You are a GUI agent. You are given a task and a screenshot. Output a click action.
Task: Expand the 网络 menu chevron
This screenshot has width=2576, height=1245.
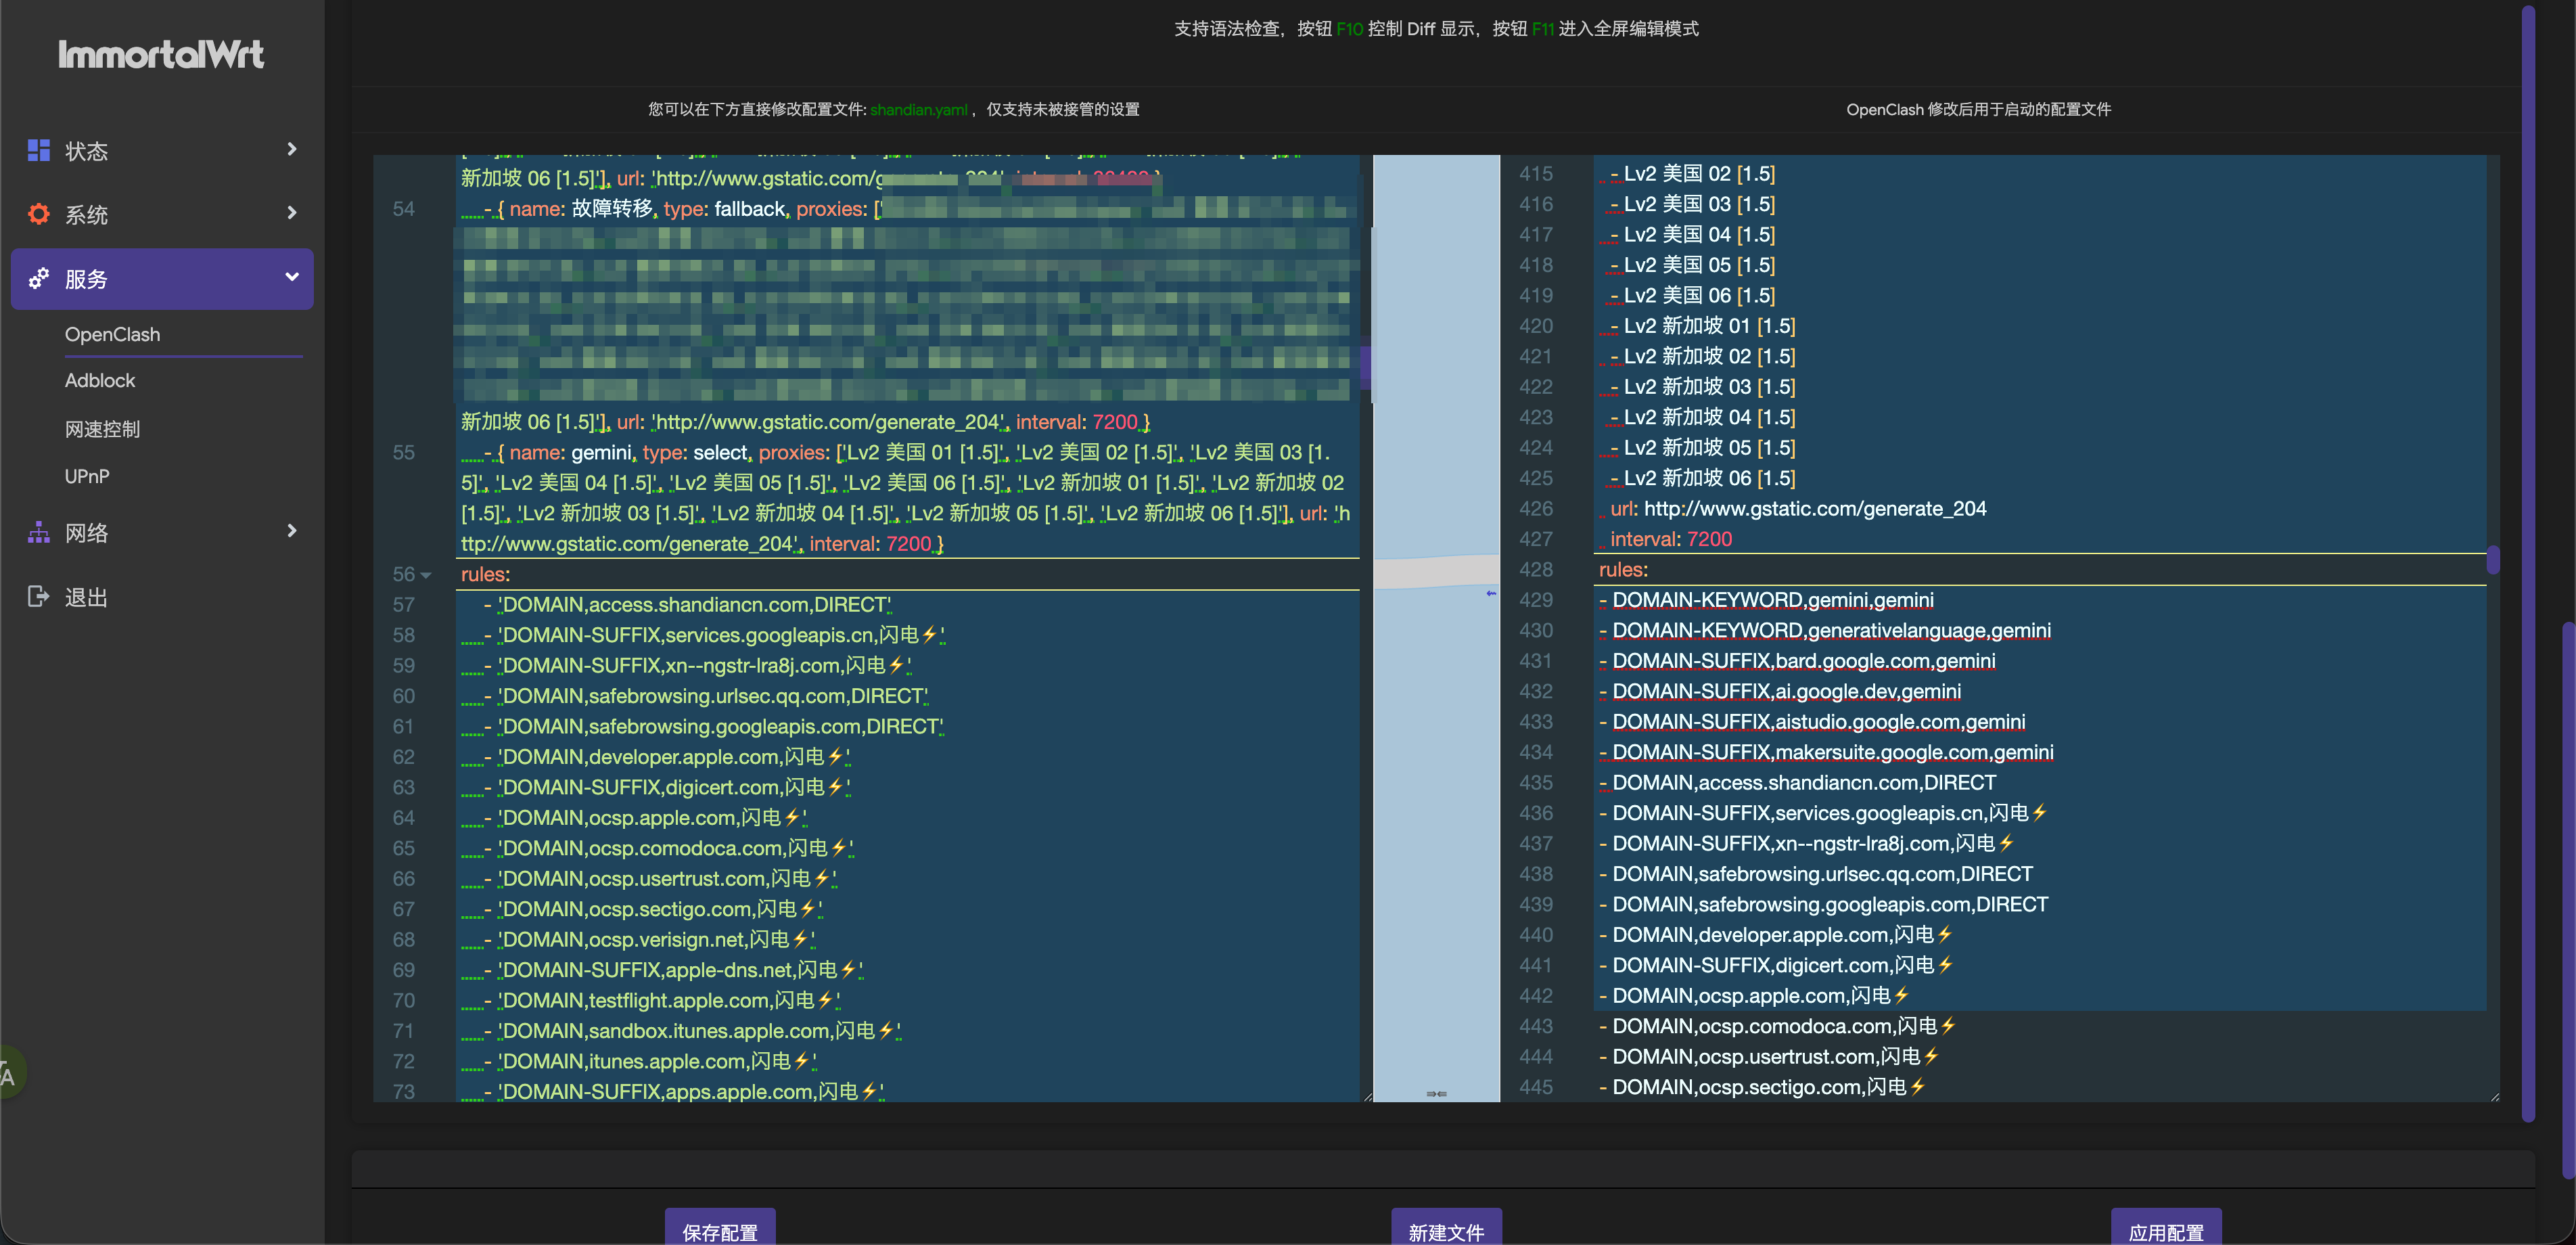[x=292, y=531]
